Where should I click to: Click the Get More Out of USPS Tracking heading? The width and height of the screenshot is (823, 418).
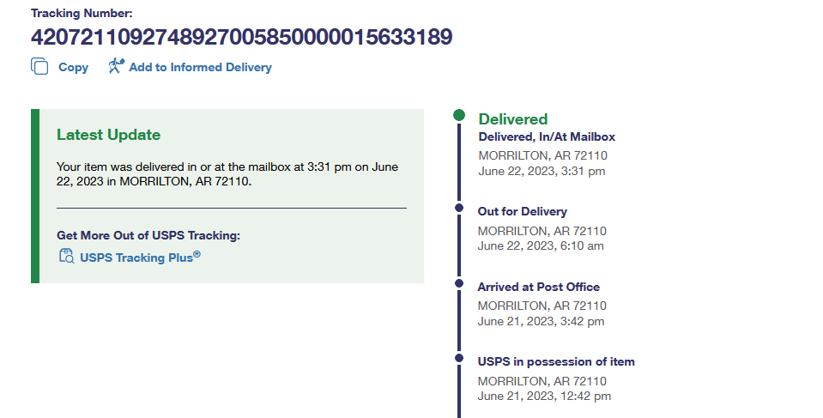148,235
